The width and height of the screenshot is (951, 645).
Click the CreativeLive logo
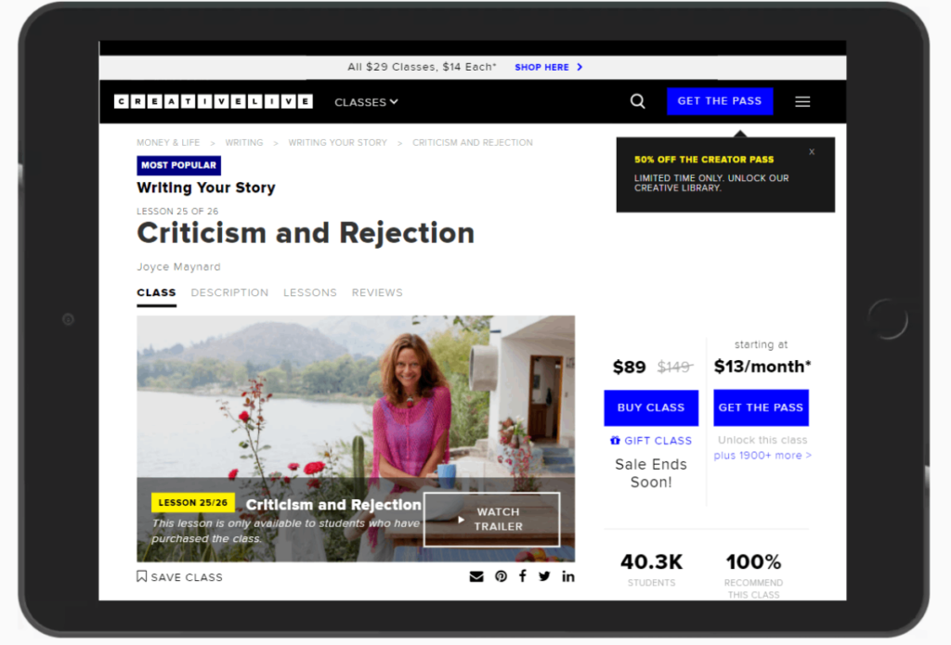coord(213,102)
